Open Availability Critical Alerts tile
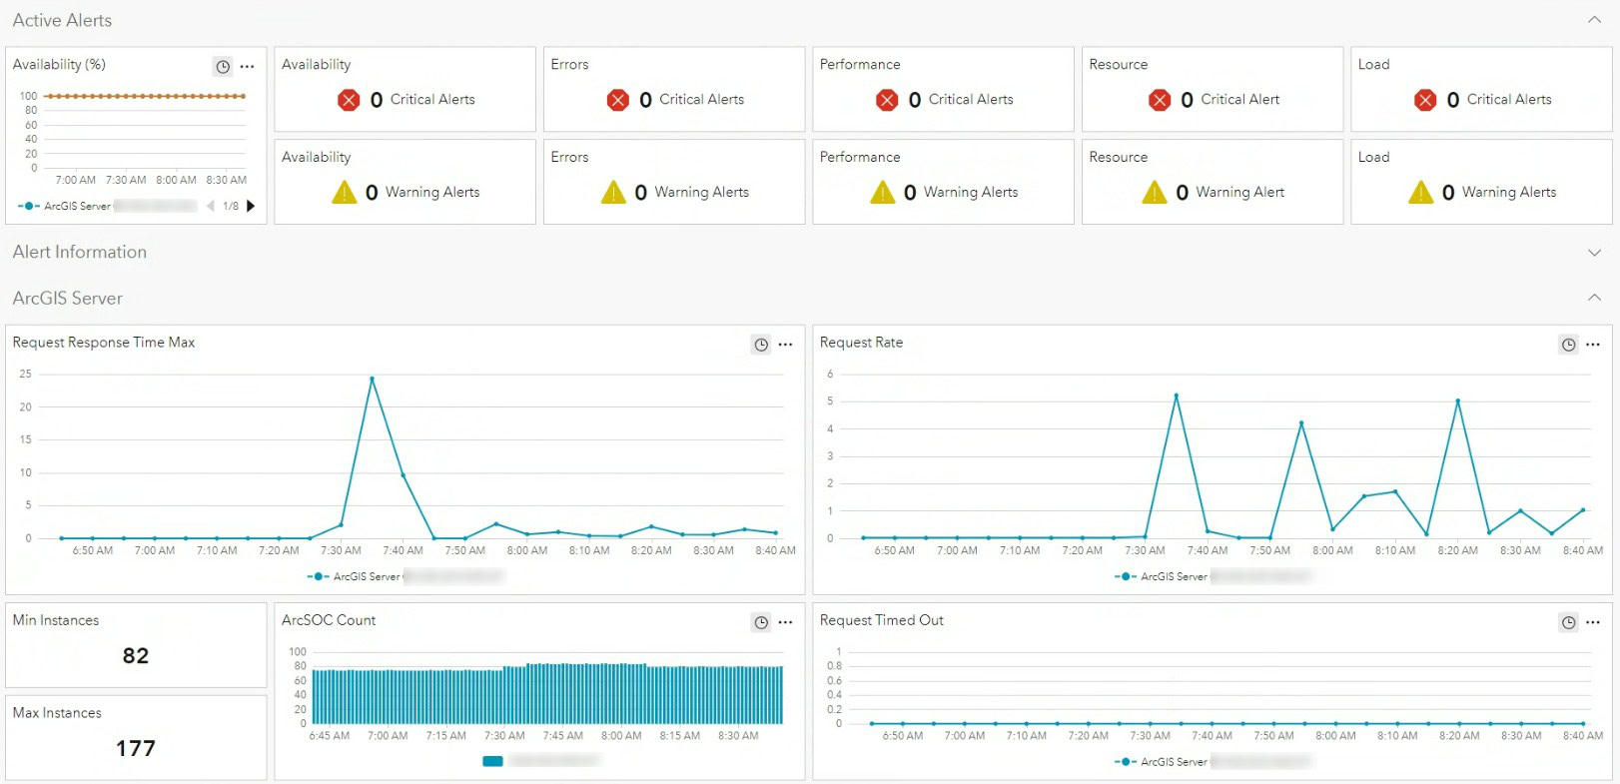This screenshot has height=784, width=1620. 405,99
